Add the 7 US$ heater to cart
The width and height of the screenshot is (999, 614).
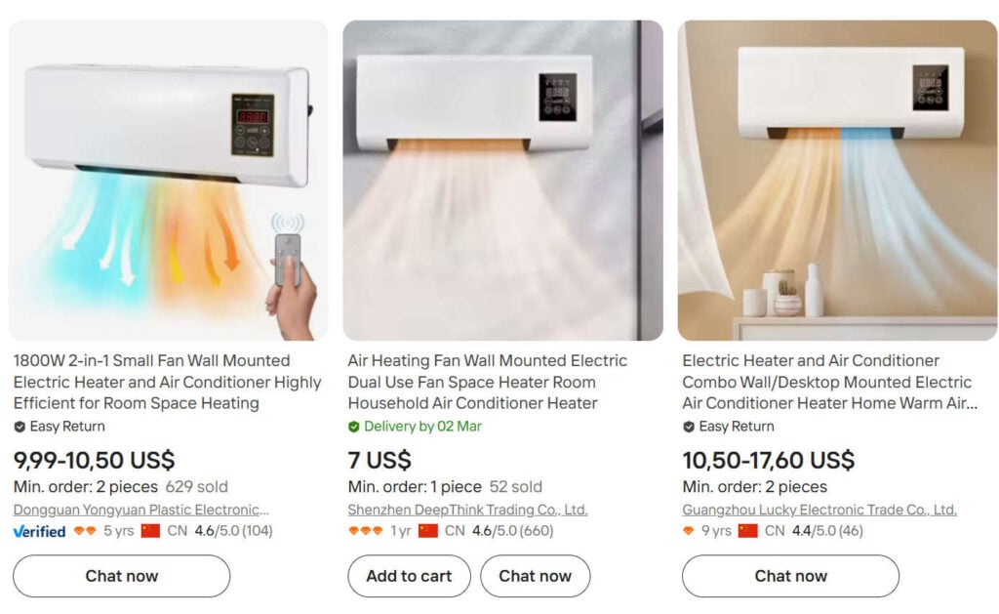409,576
